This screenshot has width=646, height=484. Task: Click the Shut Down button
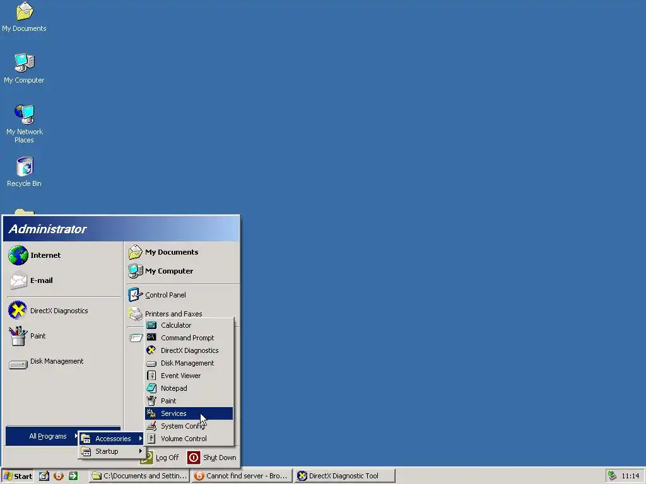click(212, 458)
